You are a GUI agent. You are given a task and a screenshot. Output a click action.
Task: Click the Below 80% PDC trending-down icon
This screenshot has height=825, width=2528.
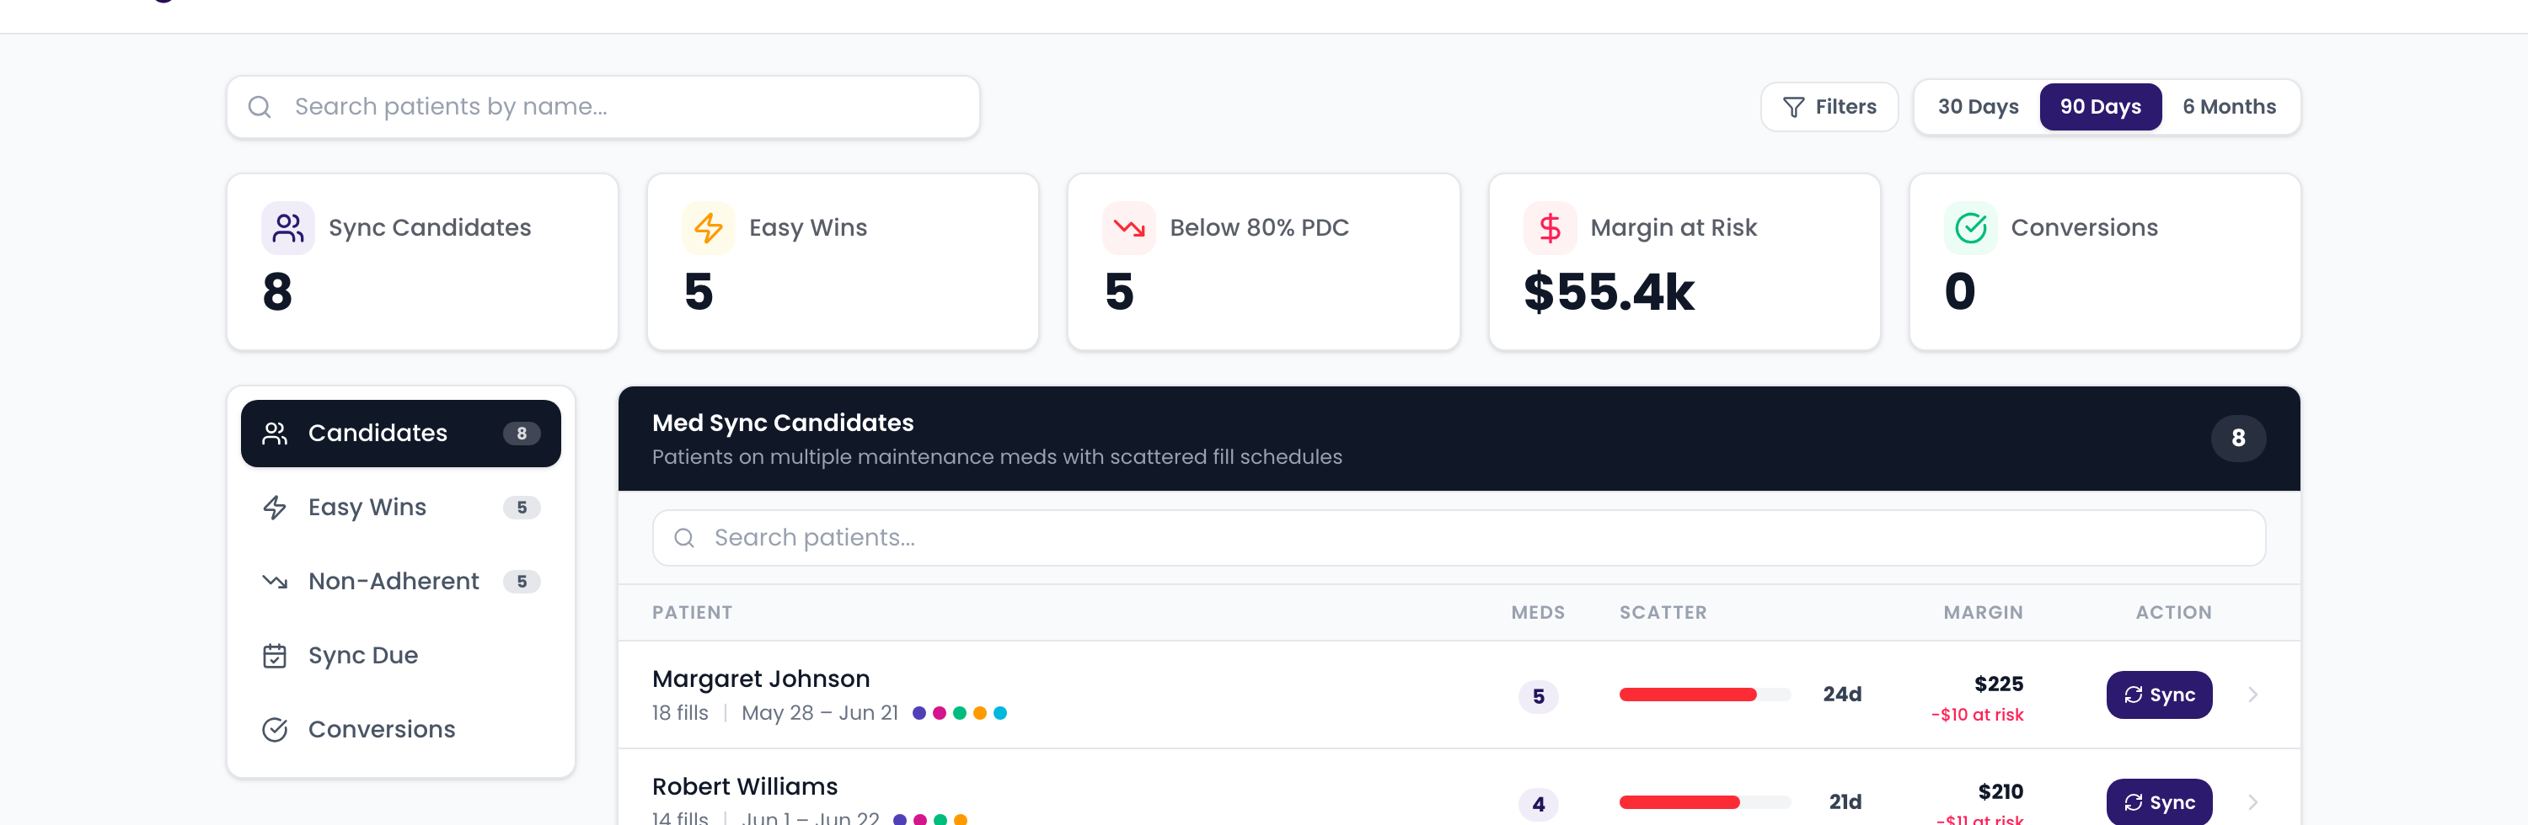click(1128, 227)
